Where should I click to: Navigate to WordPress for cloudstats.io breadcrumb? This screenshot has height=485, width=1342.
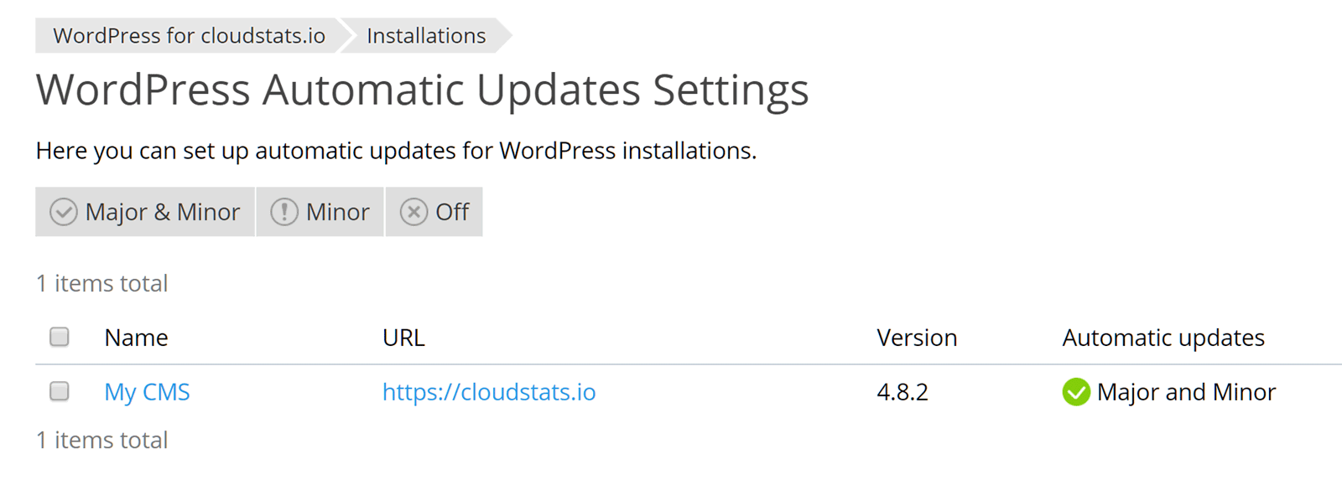tap(189, 35)
